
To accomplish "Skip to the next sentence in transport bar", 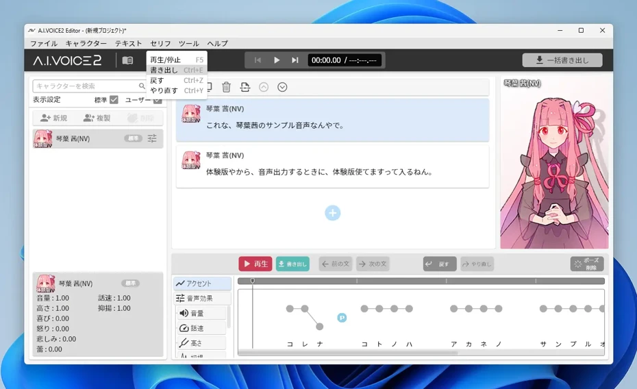I will pos(295,60).
